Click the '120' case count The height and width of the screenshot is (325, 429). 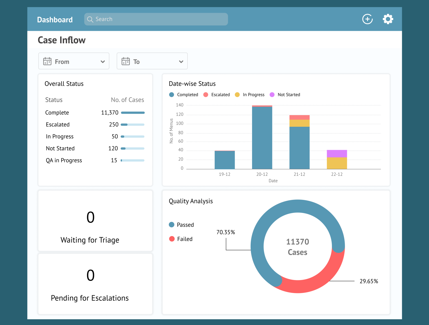tap(113, 148)
